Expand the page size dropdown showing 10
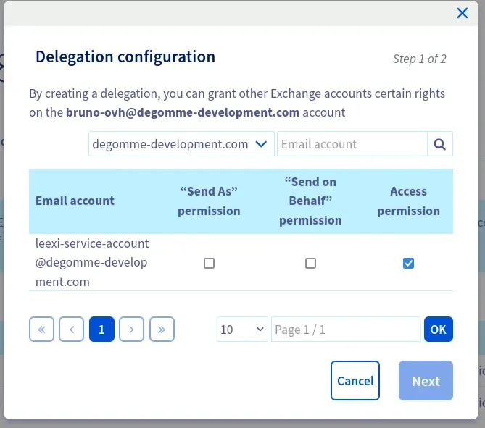This screenshot has height=428, width=485. tap(243, 330)
